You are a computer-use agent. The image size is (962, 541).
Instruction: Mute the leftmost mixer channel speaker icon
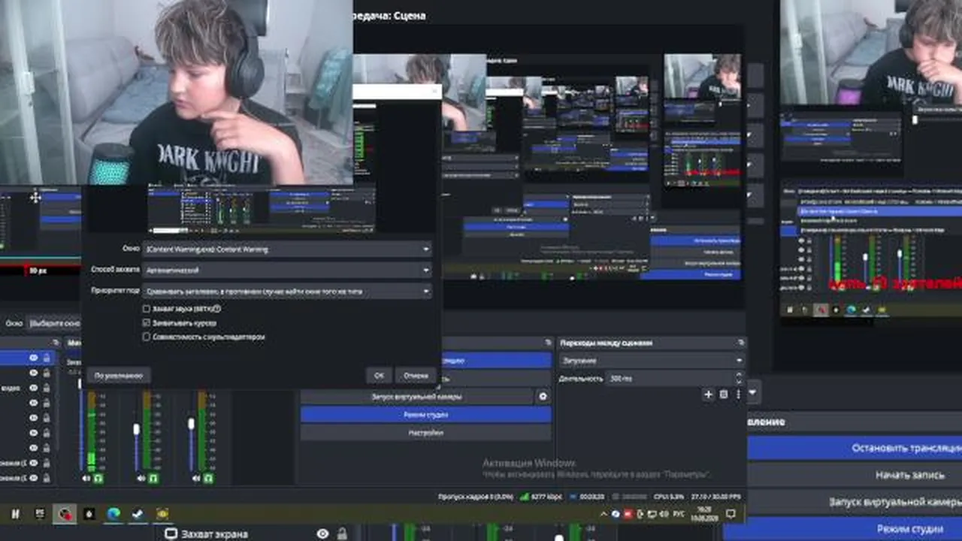pyautogui.click(x=86, y=478)
